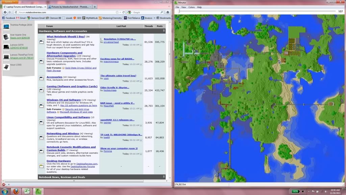Jump to last post dated Today 06:05 AM
Image resolution: width=346 pixels, height=195 pixels.
(x=141, y=125)
